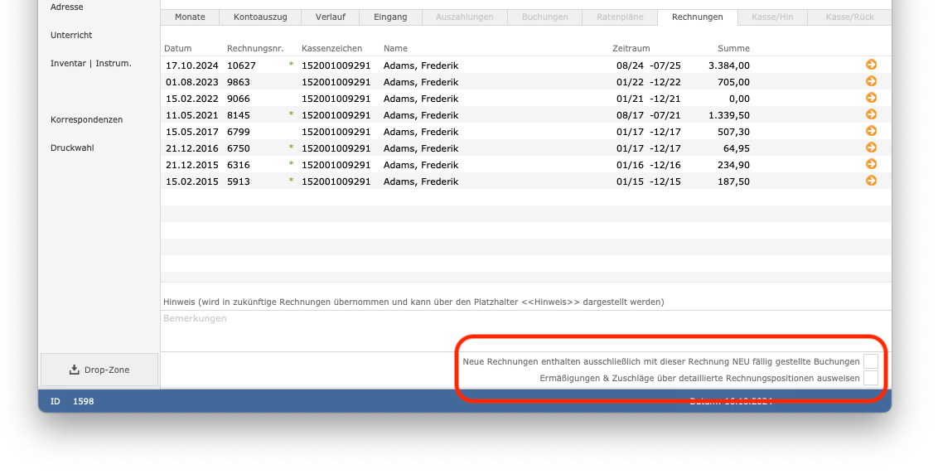Open invoice 9066 via its orange arrow
938x474 pixels.
871,98
